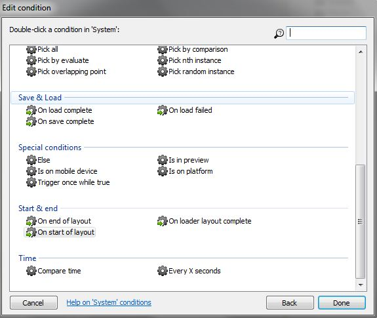Image resolution: width=377 pixels, height=318 pixels.
Task: Click the 'On start of layout' trigger icon
Action: point(31,232)
